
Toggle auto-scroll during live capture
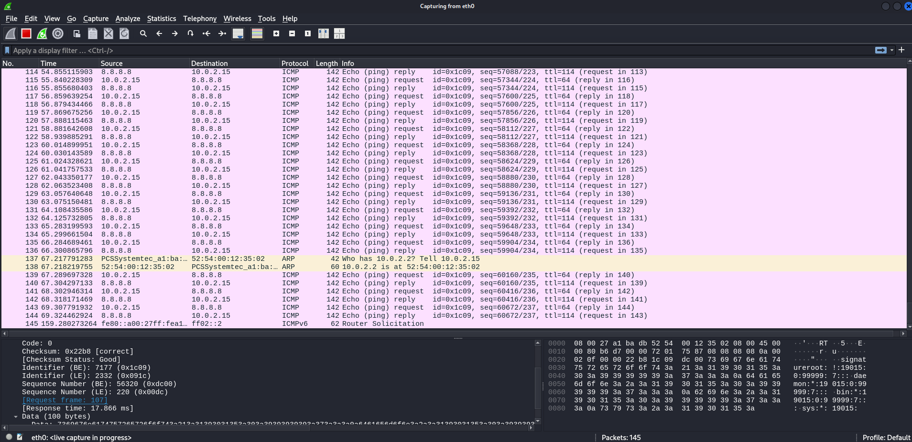tap(238, 33)
